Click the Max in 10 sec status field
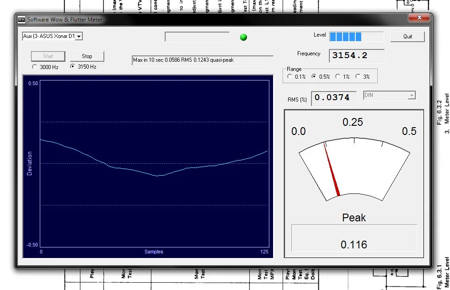The width and height of the screenshot is (450, 290). point(202,60)
